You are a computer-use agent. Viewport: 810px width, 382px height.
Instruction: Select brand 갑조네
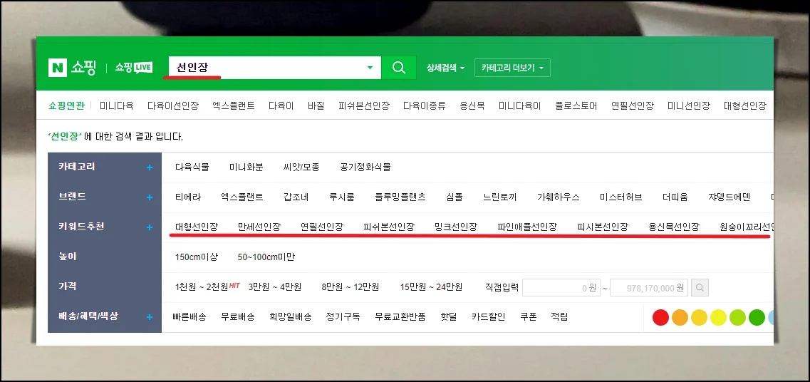(x=296, y=197)
